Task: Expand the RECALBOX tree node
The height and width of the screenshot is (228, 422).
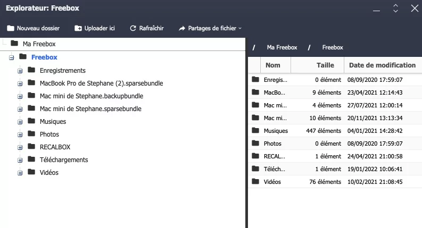Action: pos(20,147)
